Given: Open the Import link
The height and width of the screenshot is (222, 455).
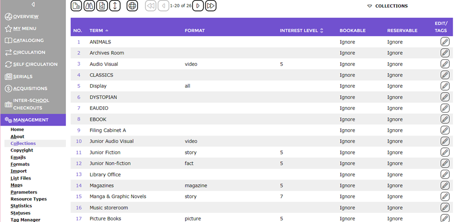Looking at the screenshot, I should point(19,171).
